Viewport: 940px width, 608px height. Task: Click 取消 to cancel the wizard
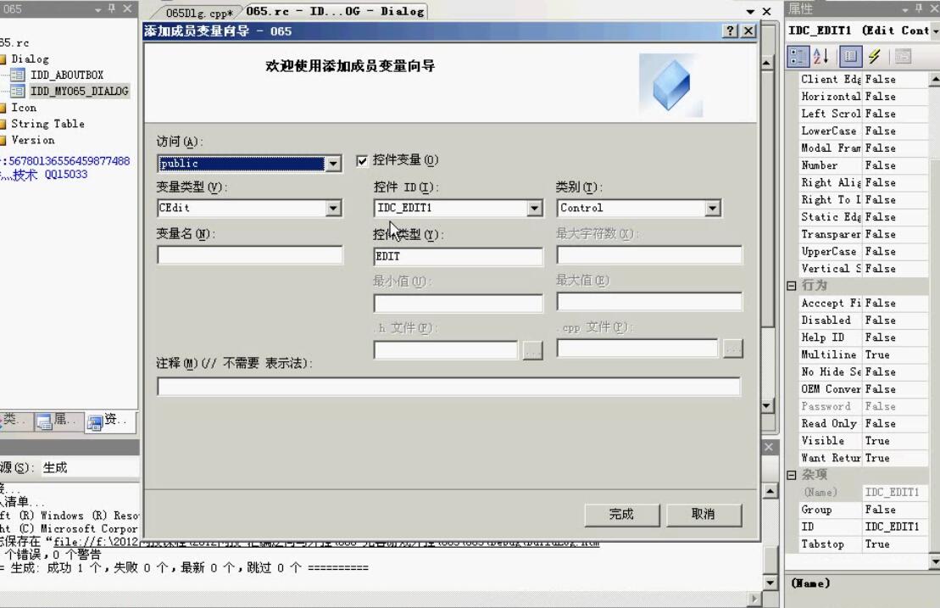[x=704, y=515]
